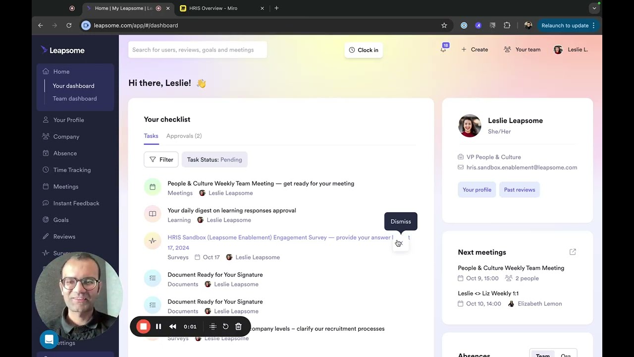Click the Your profile button on profile card
Viewport: 634px width, 357px height.
(x=477, y=190)
